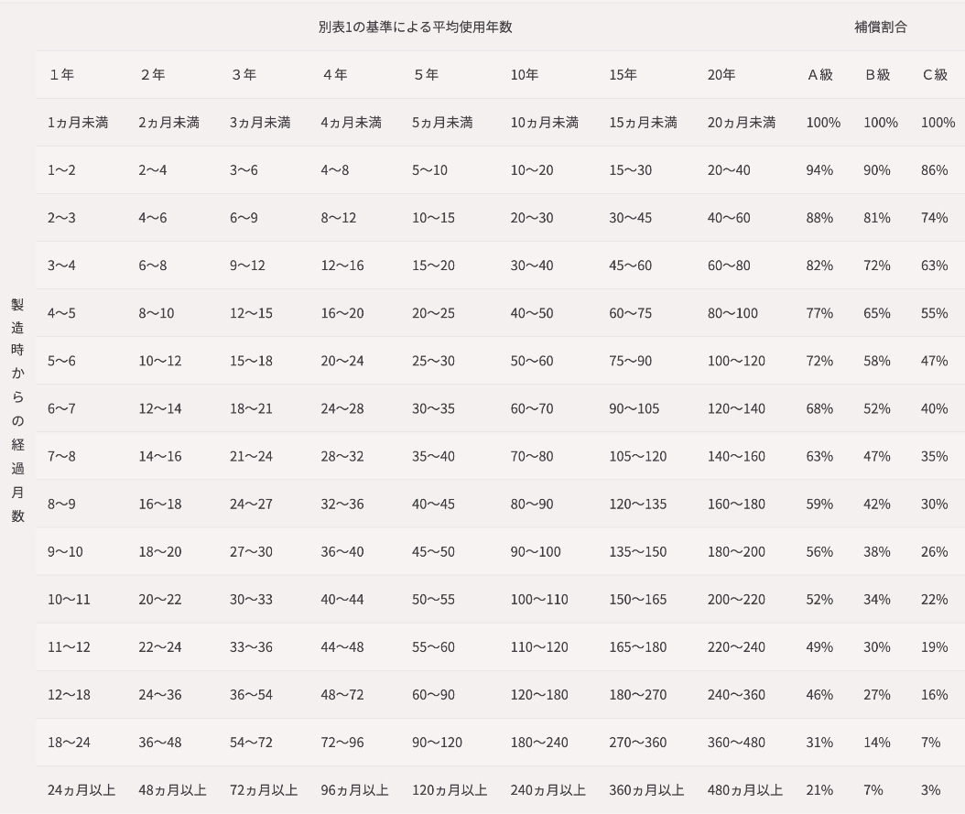Select the 2年 column header

coord(152,75)
